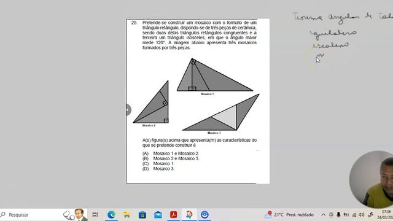Open network Wi-Fi tray icon
This screenshot has height=221, width=393.
(354, 215)
